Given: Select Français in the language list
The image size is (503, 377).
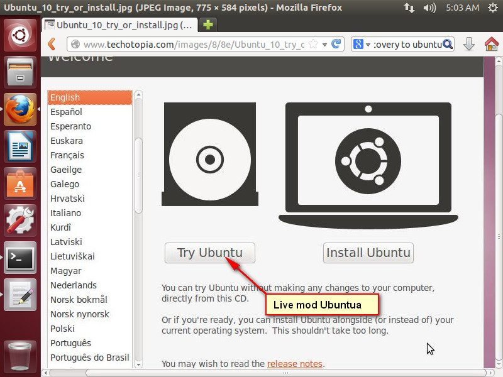Looking at the screenshot, I should click(x=90, y=155).
